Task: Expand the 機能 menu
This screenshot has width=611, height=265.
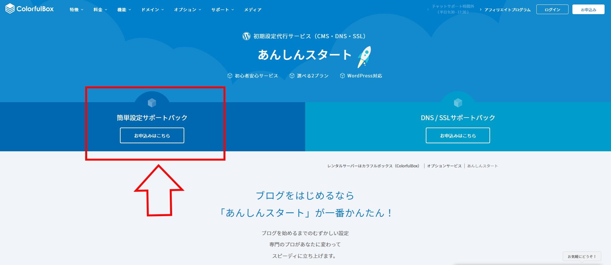Action: (x=124, y=10)
